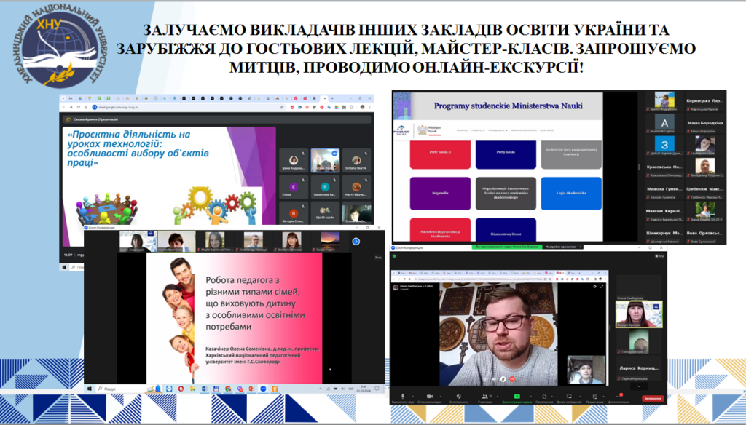Open Приложения apps in the Zoom toolbar
Viewport: 746px width, 425px height.
click(544, 397)
